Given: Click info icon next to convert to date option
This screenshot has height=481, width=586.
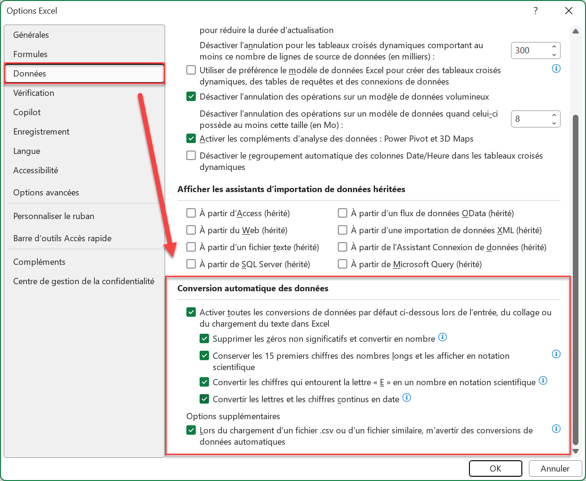Looking at the screenshot, I should [407, 397].
